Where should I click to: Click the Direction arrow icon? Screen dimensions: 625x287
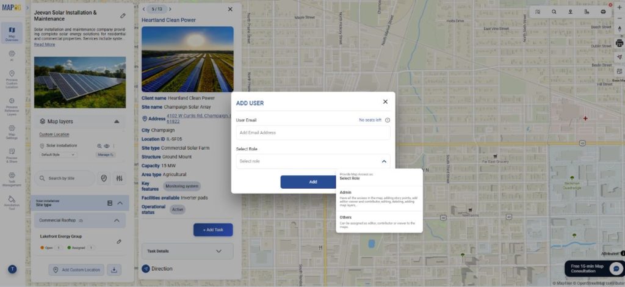(x=146, y=269)
